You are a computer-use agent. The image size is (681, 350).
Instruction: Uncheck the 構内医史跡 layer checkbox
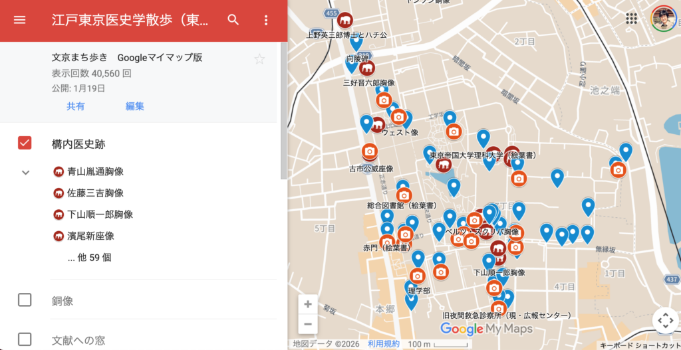pyautogui.click(x=25, y=143)
